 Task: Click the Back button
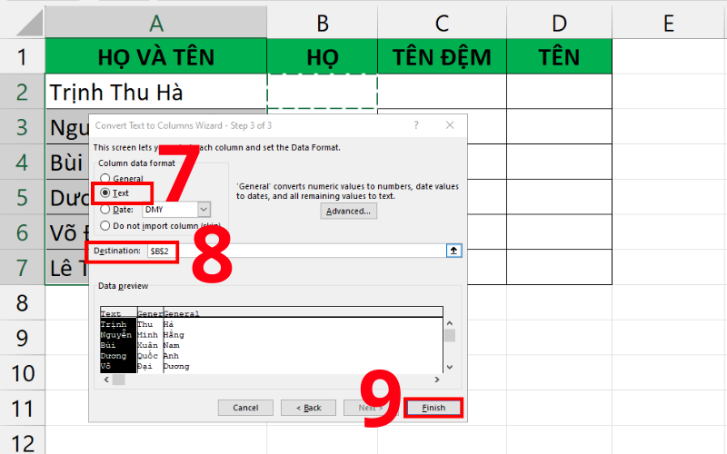coord(308,408)
